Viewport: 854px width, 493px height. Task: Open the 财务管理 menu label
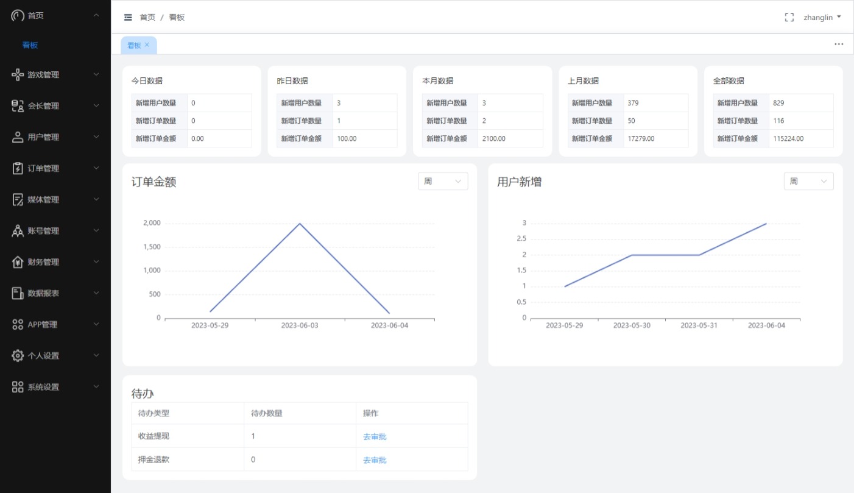(43, 262)
